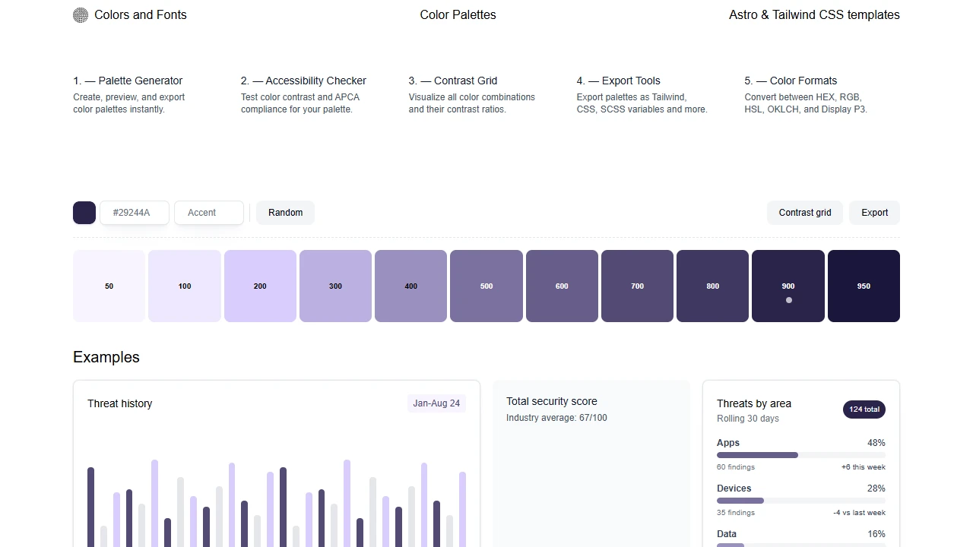This screenshot has height=547, width=973.
Task: Select the 200 shade swatch
Action: tap(260, 286)
